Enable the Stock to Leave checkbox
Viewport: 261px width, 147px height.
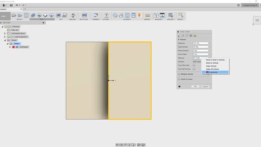pos(179,79)
